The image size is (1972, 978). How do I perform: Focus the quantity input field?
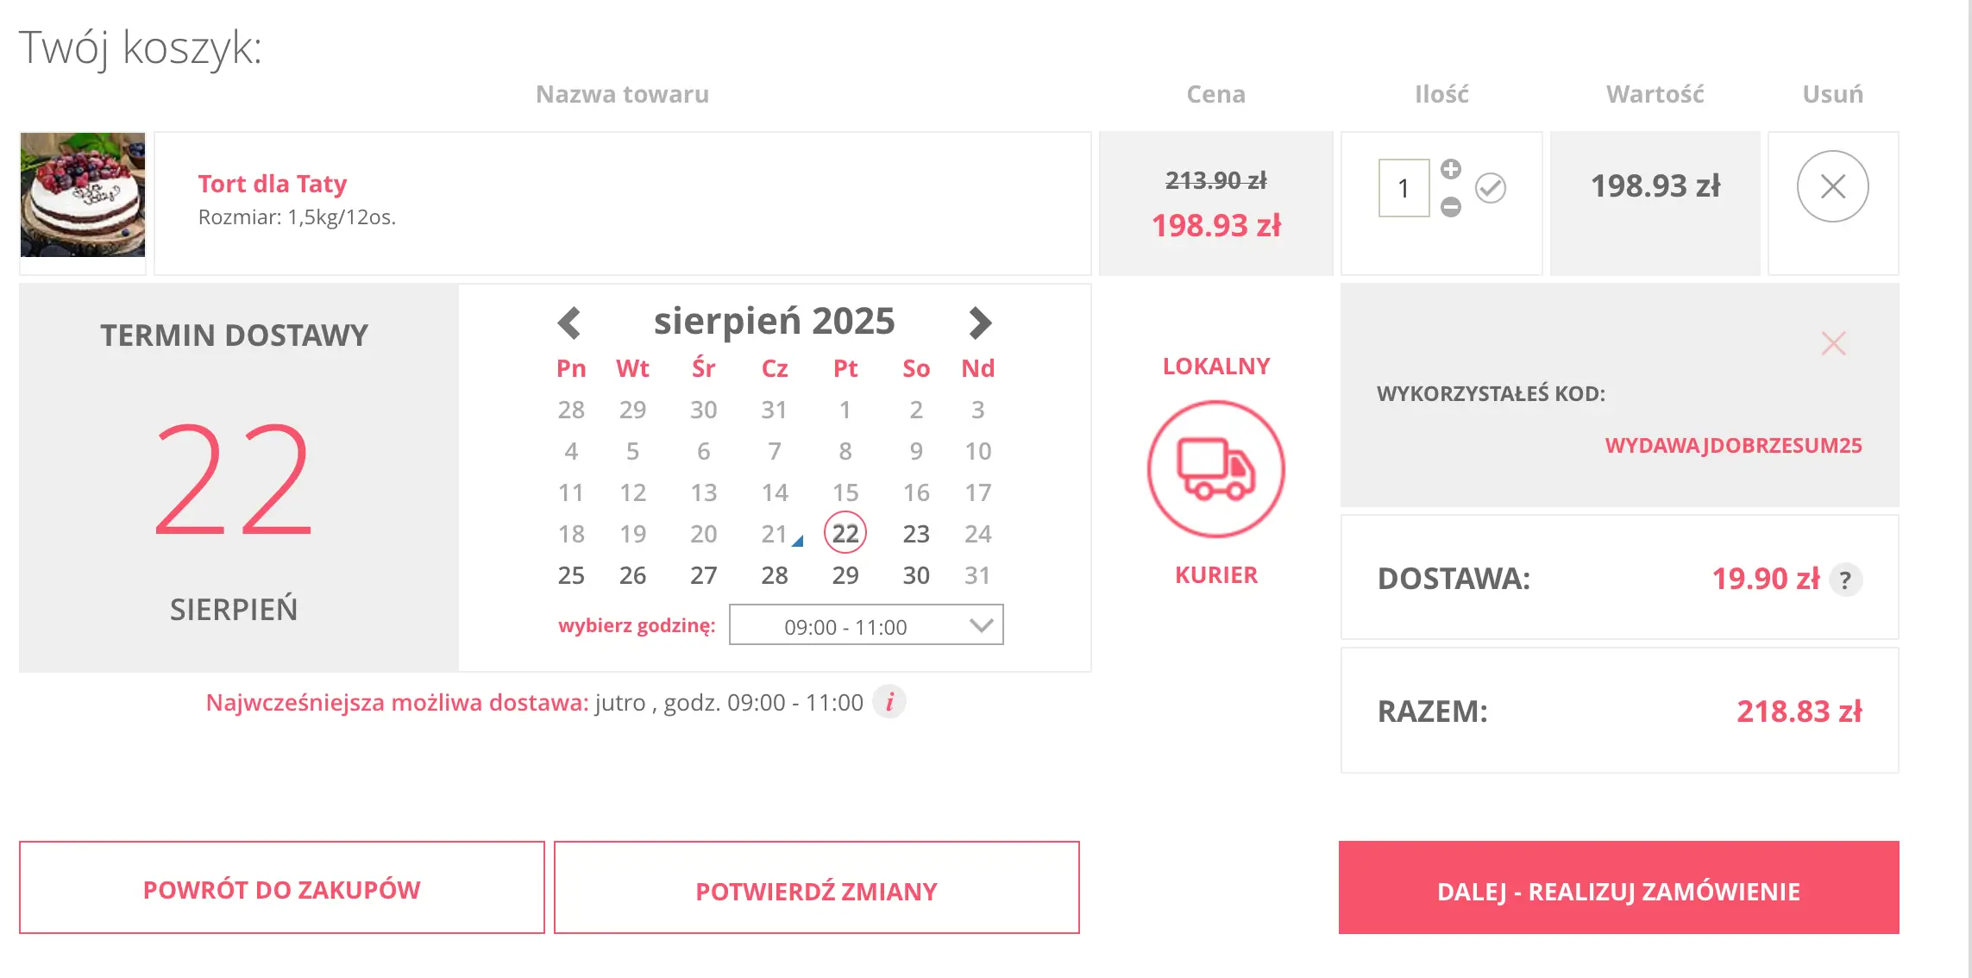coord(1404,188)
